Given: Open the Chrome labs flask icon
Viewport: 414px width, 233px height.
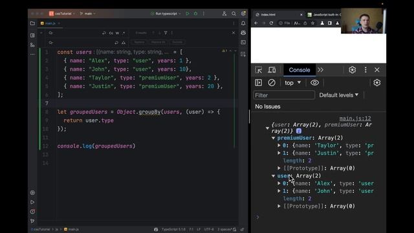Looking at the screenshot, I should 322,23.
